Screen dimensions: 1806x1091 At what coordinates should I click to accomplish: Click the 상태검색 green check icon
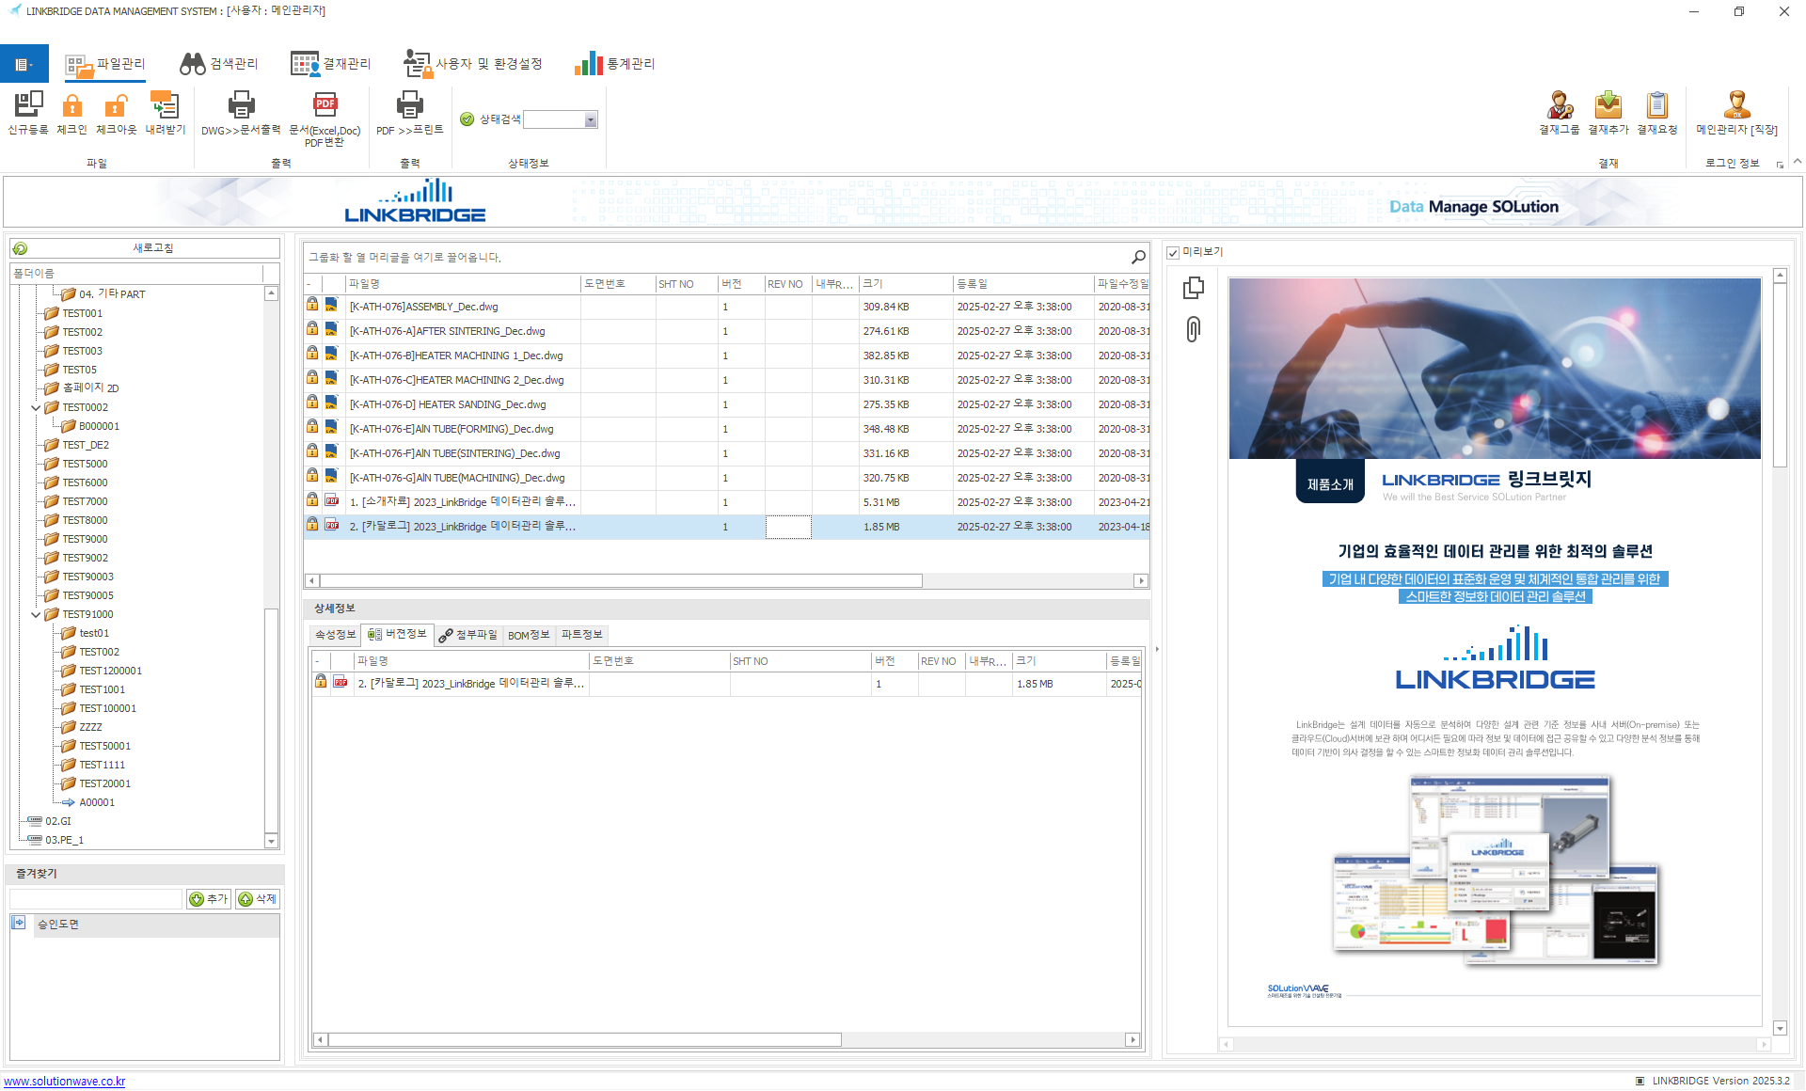tap(467, 119)
